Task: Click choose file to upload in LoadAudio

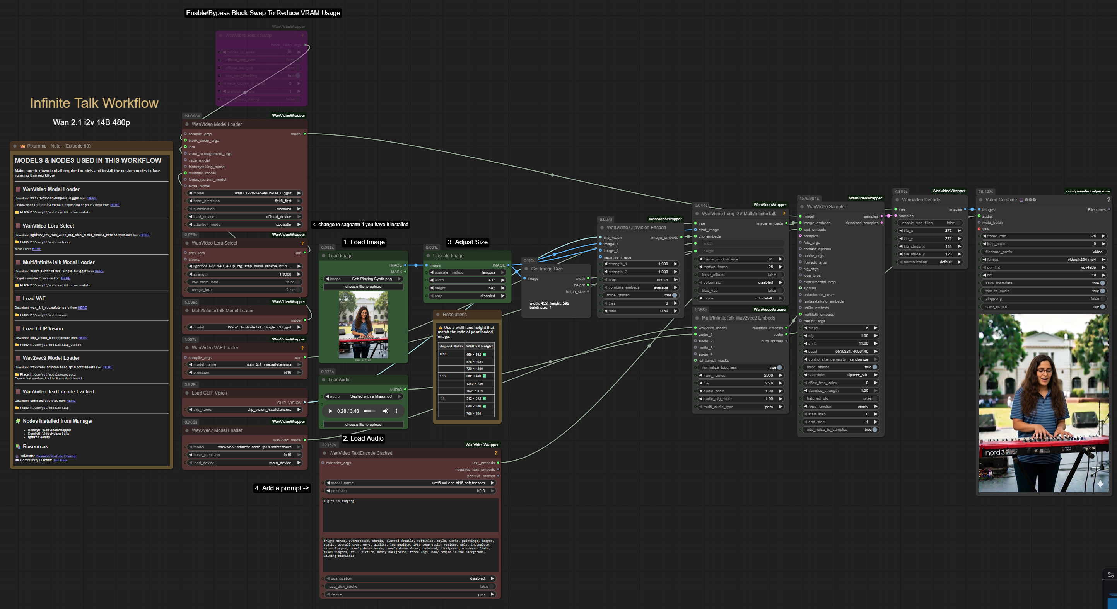Action: click(363, 424)
